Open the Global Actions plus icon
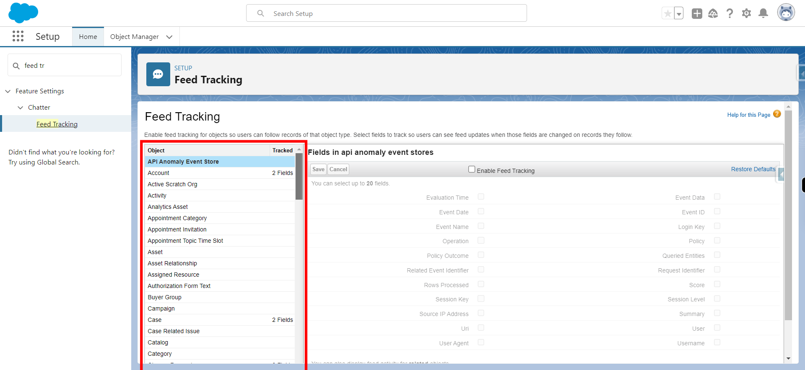 click(697, 13)
